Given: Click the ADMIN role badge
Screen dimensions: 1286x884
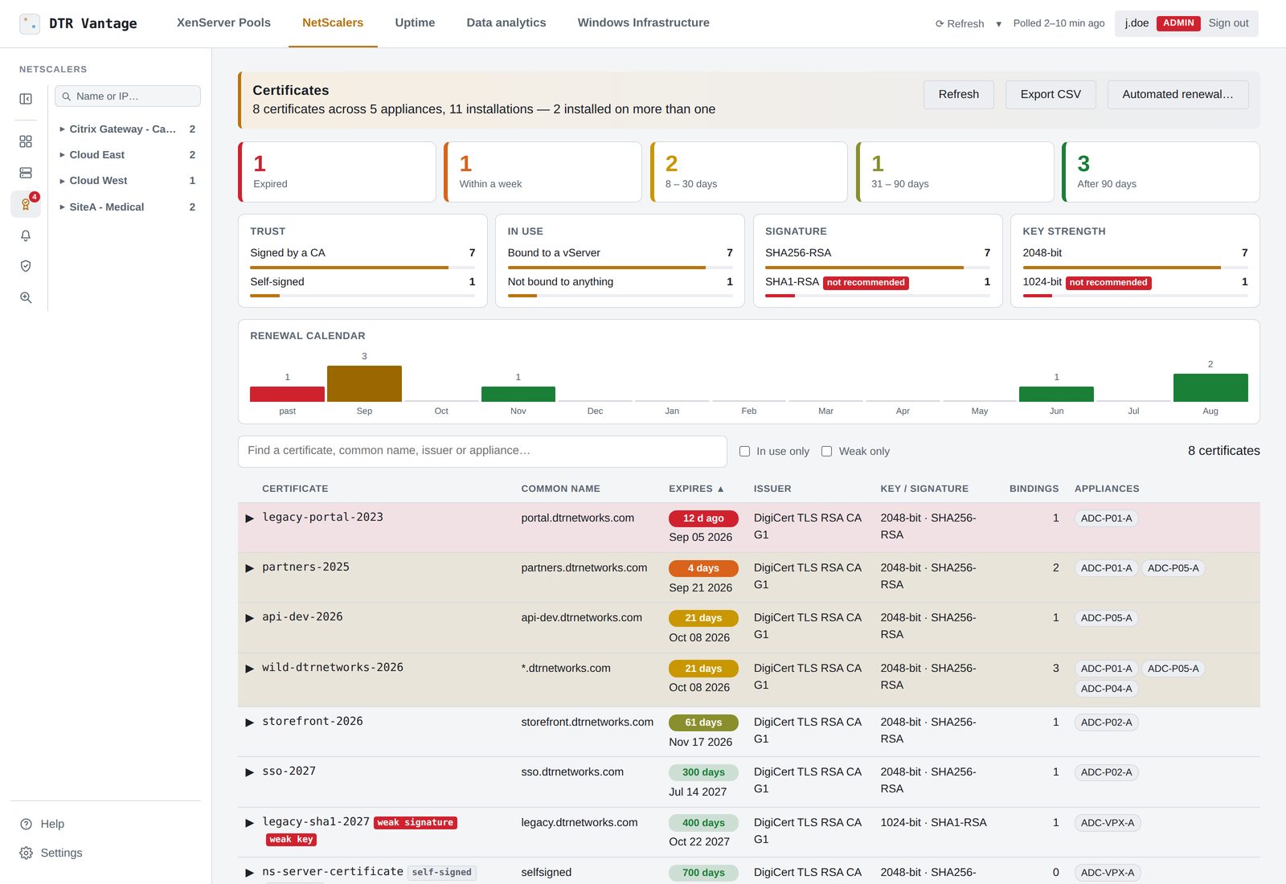Looking at the screenshot, I should (1178, 23).
